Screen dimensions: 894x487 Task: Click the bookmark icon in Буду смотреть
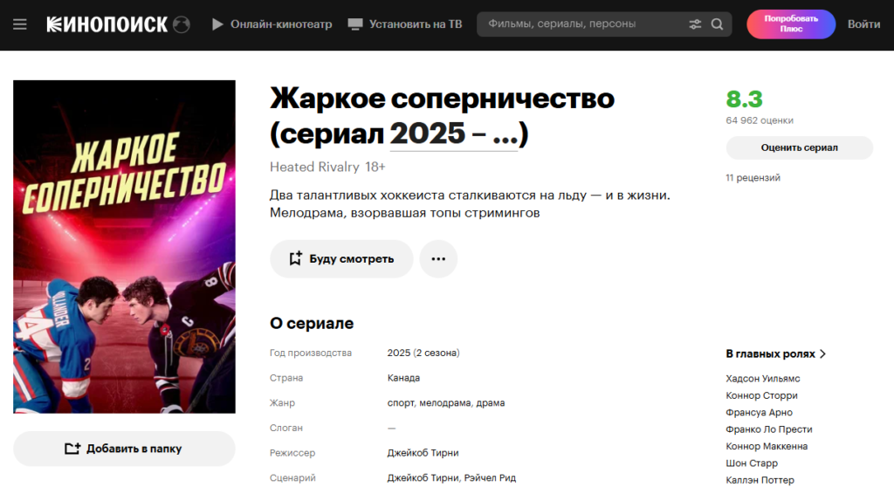tap(295, 259)
